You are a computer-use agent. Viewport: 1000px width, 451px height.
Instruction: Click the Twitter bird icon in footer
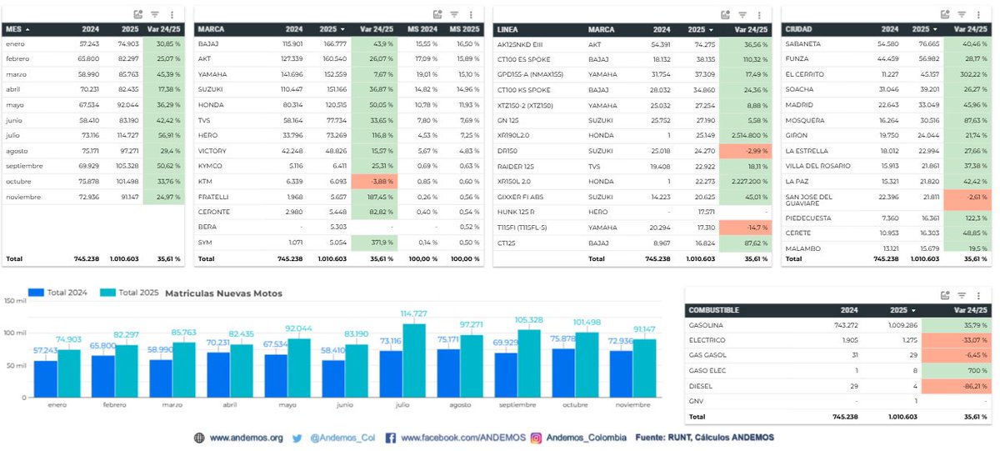(x=297, y=437)
